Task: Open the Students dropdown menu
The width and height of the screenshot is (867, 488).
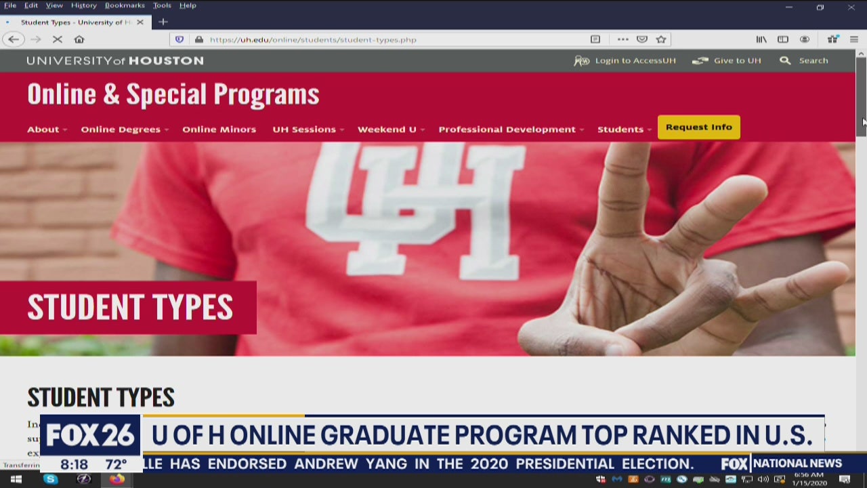Action: coord(620,129)
